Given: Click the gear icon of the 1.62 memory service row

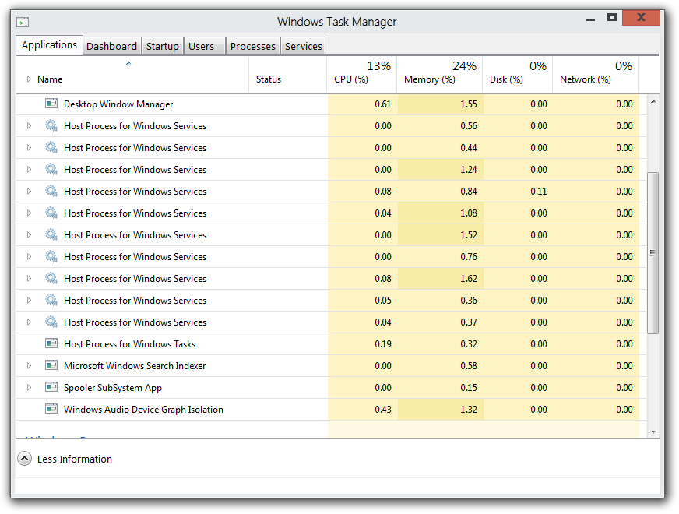Looking at the screenshot, I should 51,278.
